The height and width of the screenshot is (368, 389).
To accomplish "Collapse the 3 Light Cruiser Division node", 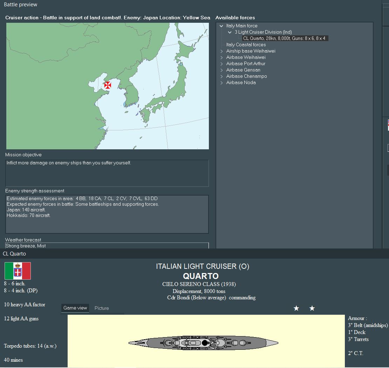I will [x=230, y=32].
